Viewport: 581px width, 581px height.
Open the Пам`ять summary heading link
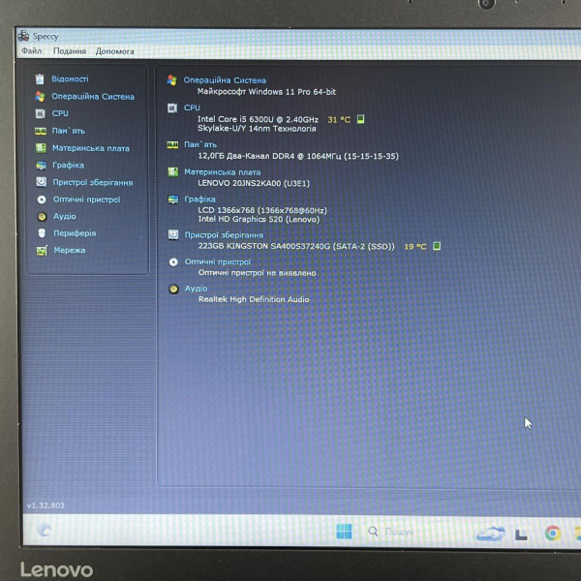pos(200,144)
